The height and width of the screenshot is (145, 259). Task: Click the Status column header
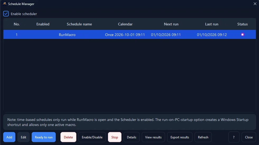click(242, 24)
